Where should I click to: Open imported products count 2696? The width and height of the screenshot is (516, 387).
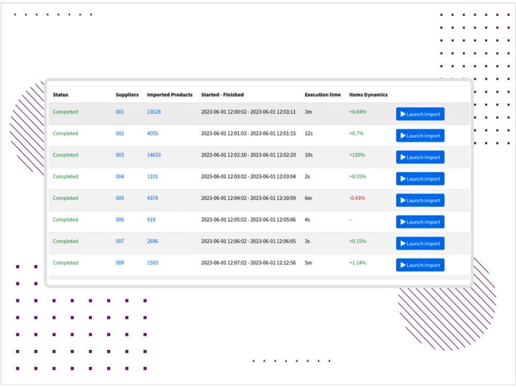point(152,241)
